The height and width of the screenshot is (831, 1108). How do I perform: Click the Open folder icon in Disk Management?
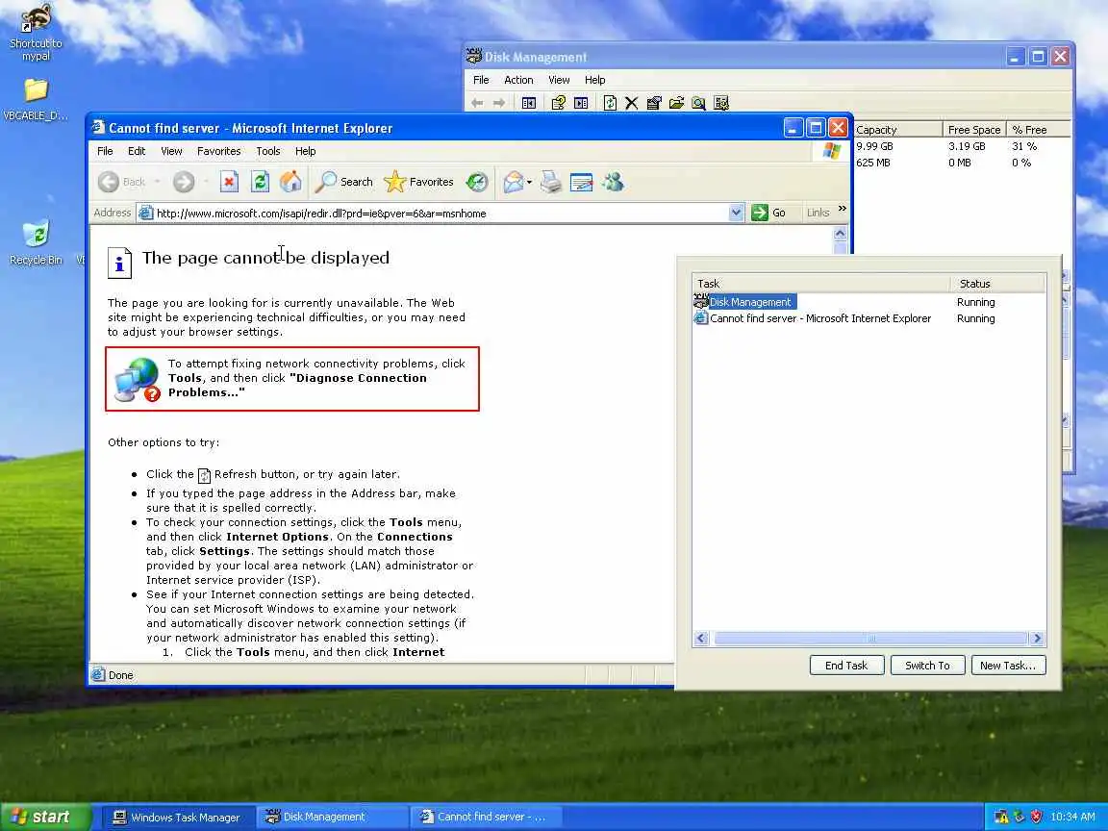tap(676, 103)
